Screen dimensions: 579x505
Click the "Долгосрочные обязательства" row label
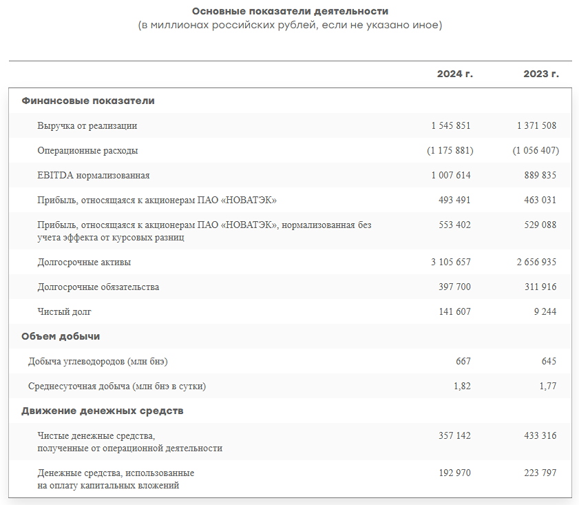[98, 287]
